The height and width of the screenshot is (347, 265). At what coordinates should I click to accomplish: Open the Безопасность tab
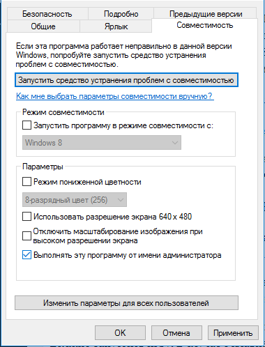47,14
